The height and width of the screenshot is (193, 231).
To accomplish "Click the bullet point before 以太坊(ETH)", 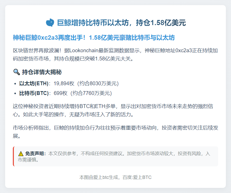I will [x=16, y=84].
